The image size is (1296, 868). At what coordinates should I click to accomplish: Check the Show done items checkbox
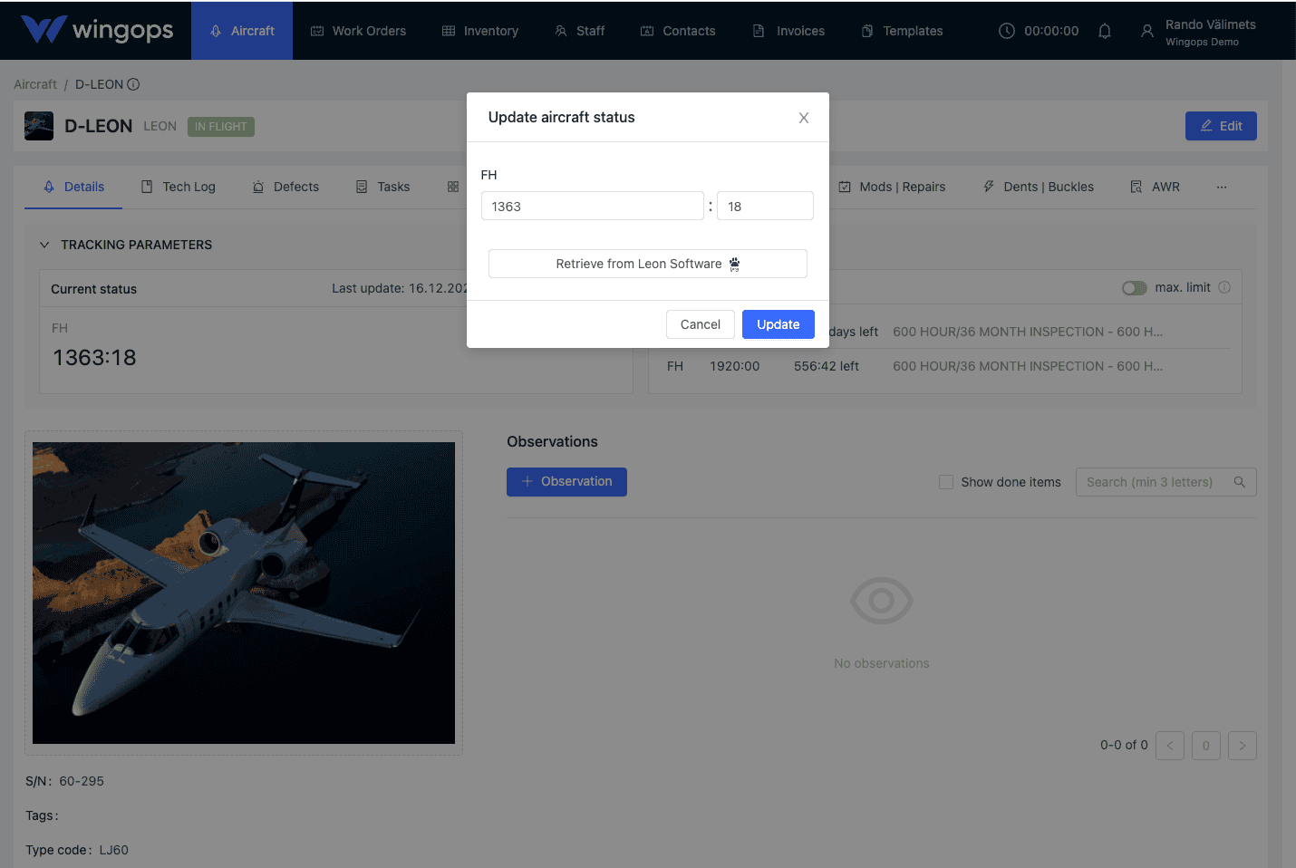946,482
